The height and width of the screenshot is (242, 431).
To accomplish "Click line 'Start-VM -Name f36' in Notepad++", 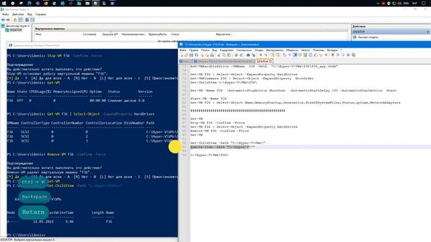I will coord(209,99).
